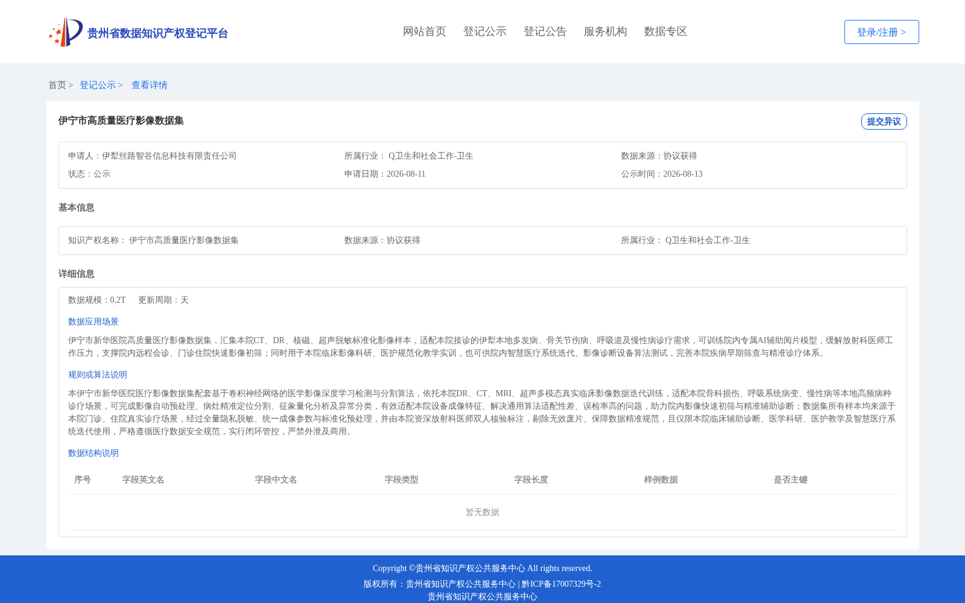Viewport: 965px width, 603px height.
Task: Click the 登录/注册 button
Action: [x=881, y=32]
